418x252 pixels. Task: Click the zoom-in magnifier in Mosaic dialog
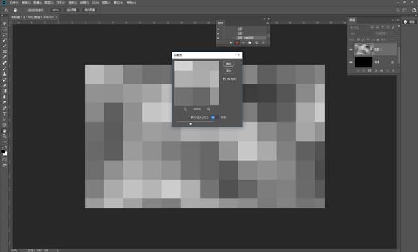click(x=208, y=109)
